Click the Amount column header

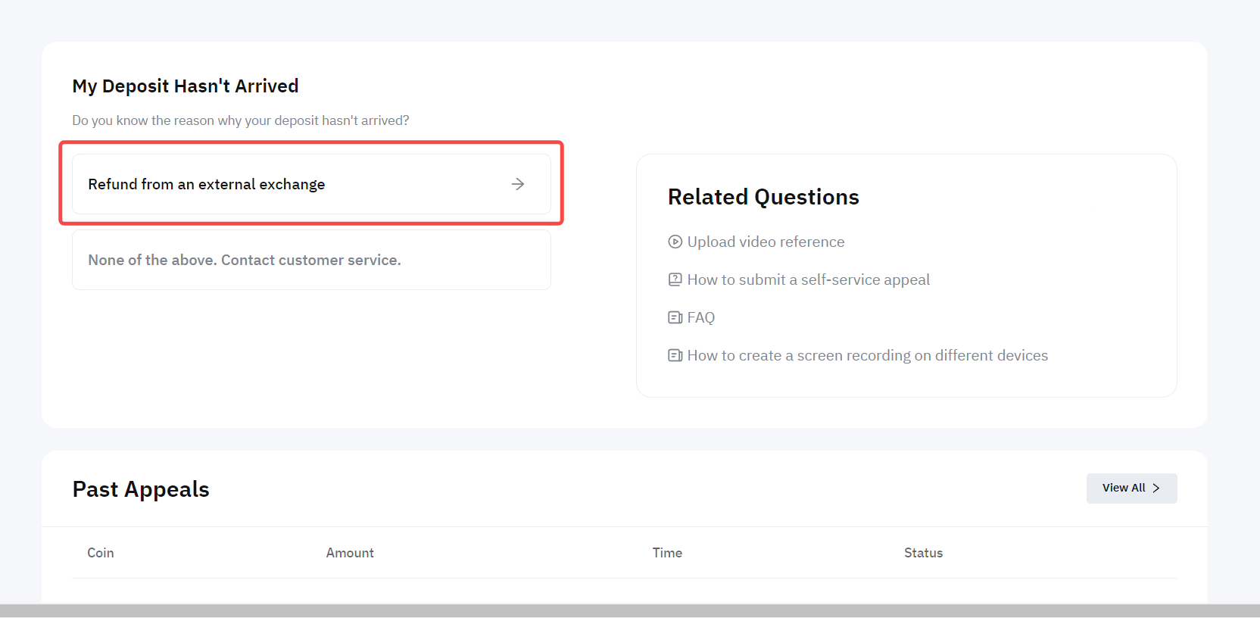(350, 553)
